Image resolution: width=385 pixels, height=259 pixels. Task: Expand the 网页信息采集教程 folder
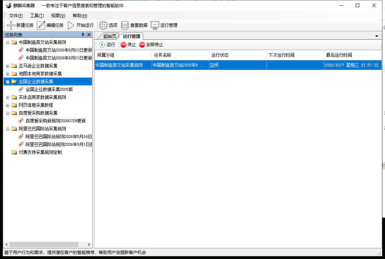pyautogui.click(x=8, y=105)
